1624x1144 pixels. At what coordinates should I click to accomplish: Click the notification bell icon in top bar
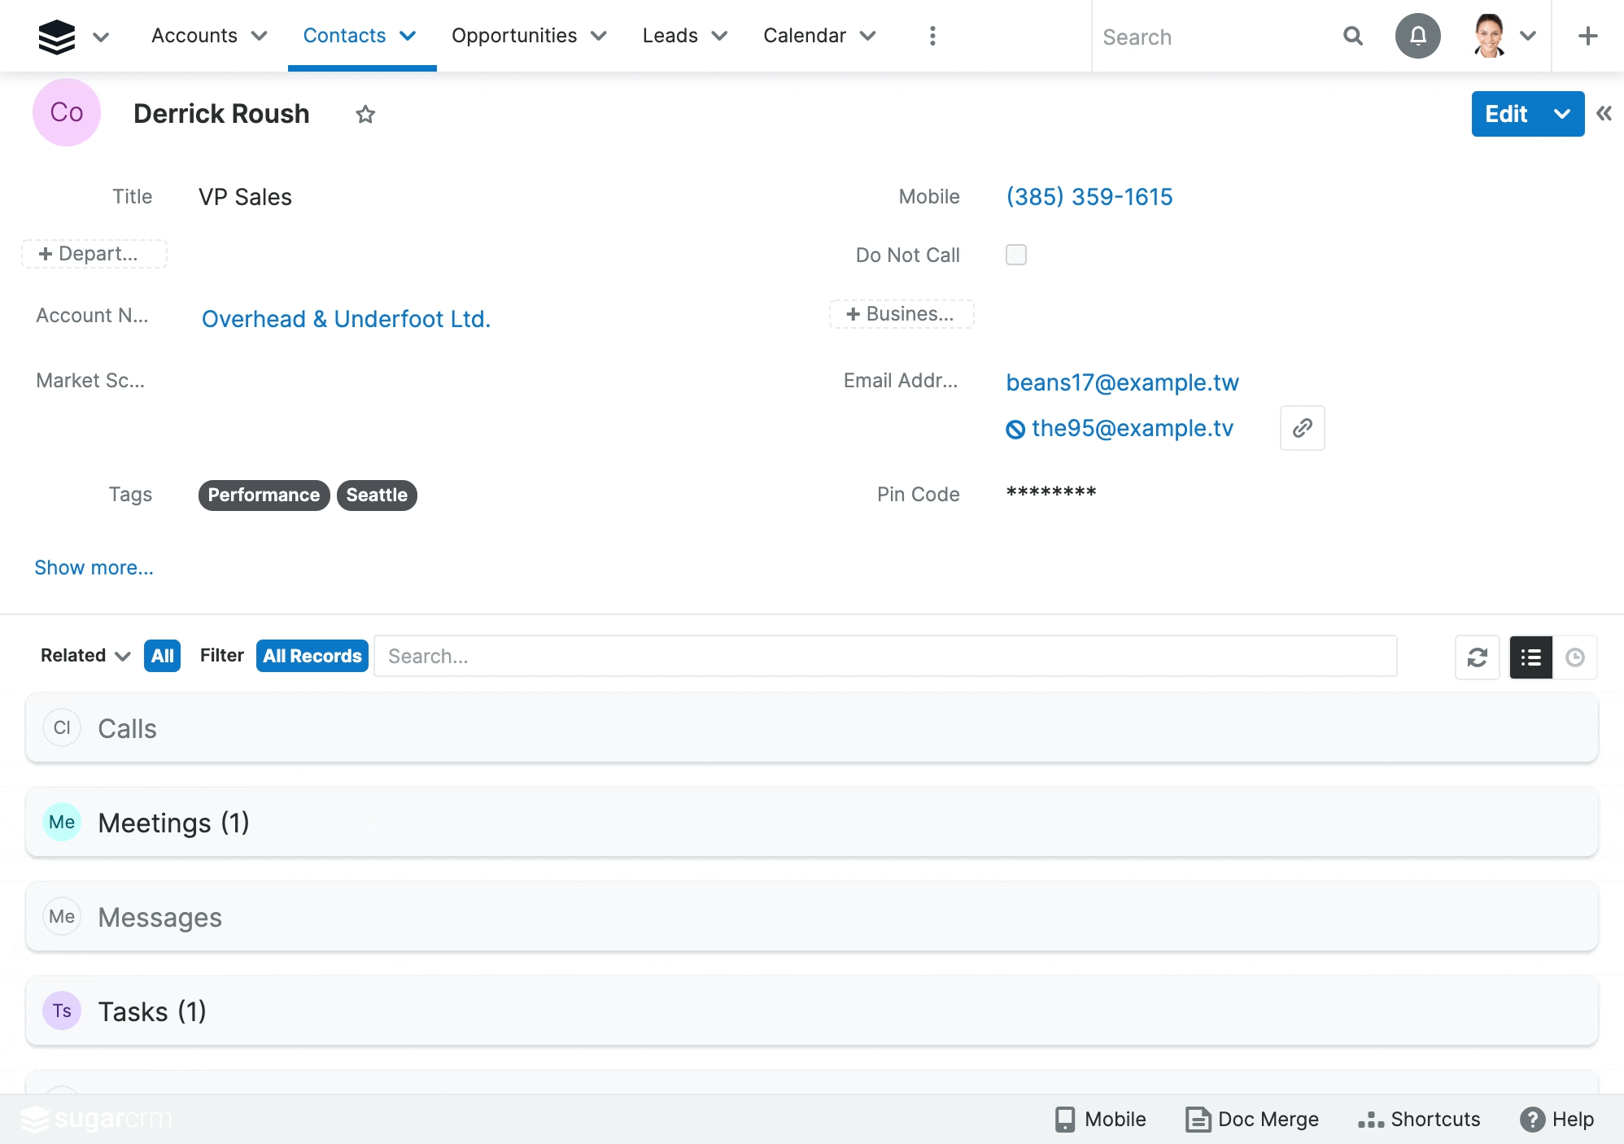tap(1418, 36)
